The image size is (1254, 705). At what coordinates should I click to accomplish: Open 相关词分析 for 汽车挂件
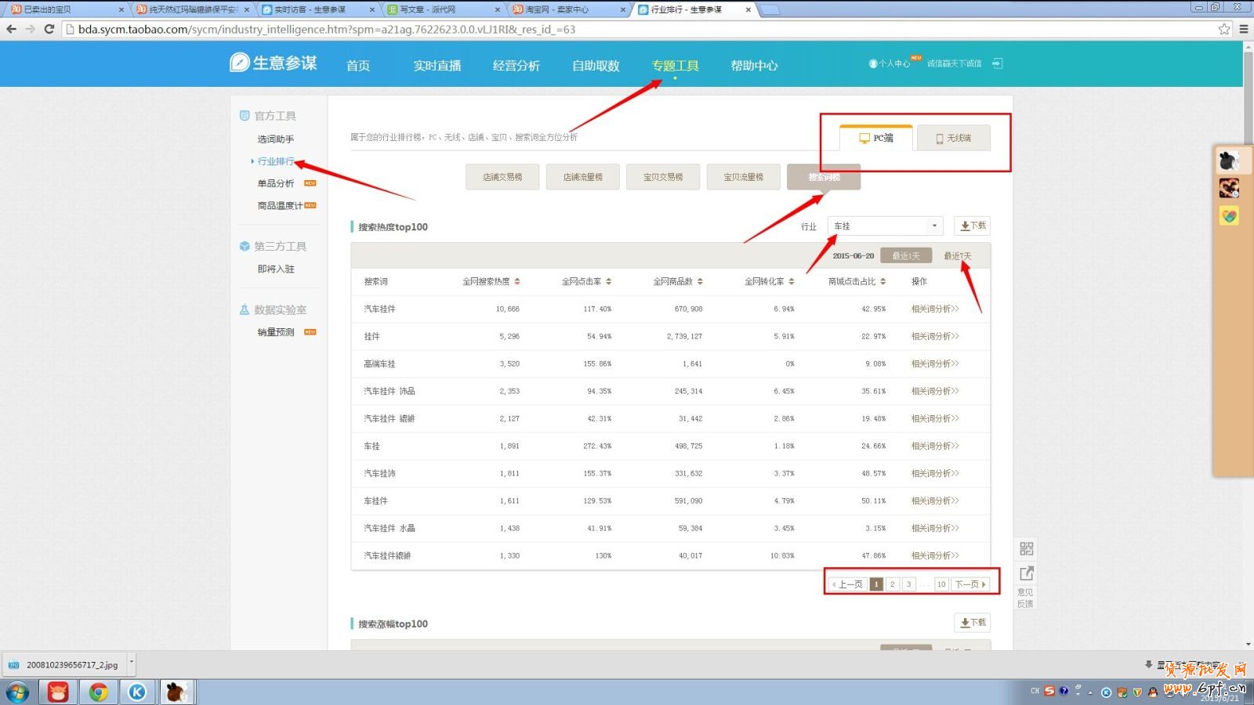(934, 309)
